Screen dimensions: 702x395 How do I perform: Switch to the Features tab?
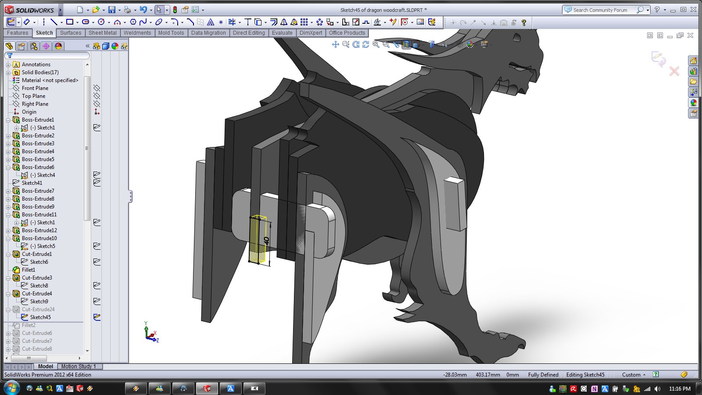[x=18, y=33]
